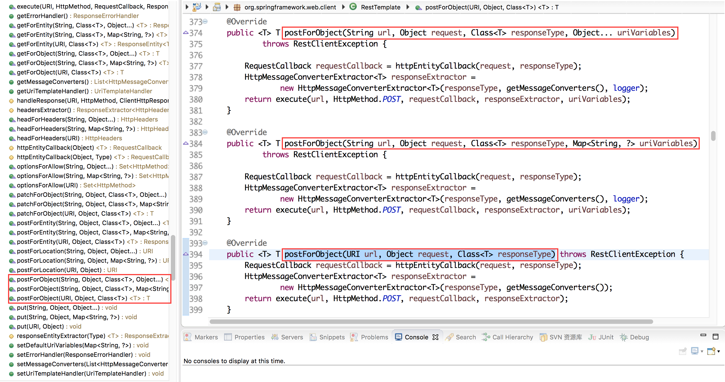Viewport: 725px width, 382px height.
Task: Click the Pin Console icon
Action: click(x=683, y=351)
